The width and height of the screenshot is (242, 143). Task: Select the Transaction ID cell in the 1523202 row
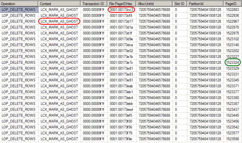pos(94,51)
